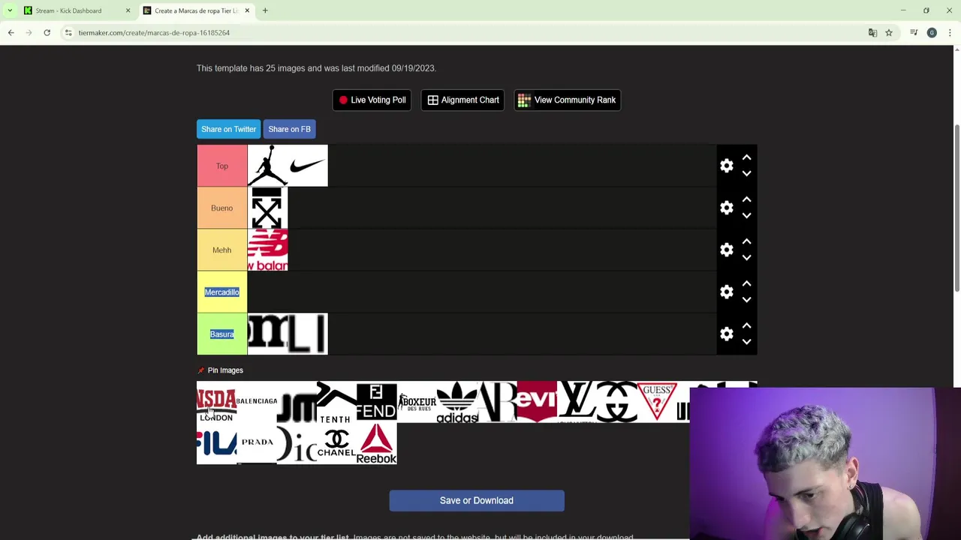This screenshot has width=961, height=540.
Task: Pick the Levi's logo image
Action: tap(537, 401)
